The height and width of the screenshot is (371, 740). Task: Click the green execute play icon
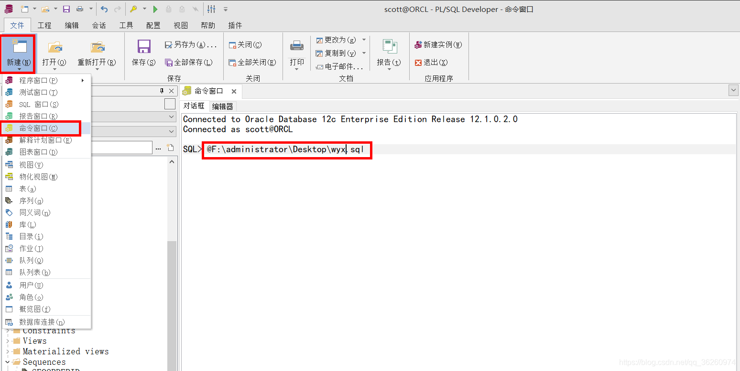(155, 9)
